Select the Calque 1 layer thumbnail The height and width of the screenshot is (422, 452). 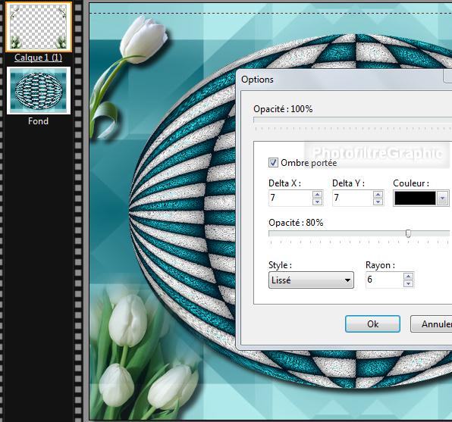coord(39,27)
